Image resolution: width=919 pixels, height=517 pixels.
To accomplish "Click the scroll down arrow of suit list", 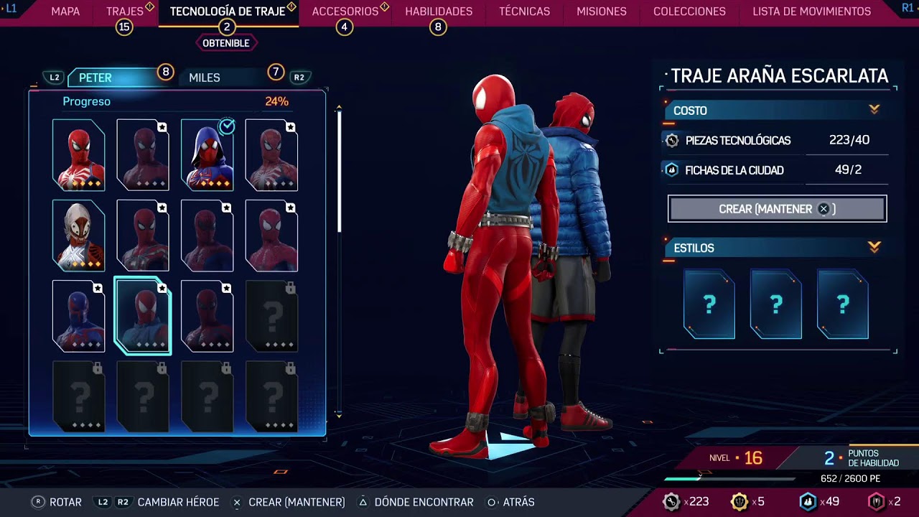I will coord(339,415).
